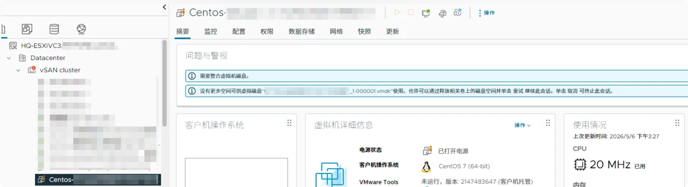
Task: Select Datacenter in inventory tree
Action: click(48, 58)
